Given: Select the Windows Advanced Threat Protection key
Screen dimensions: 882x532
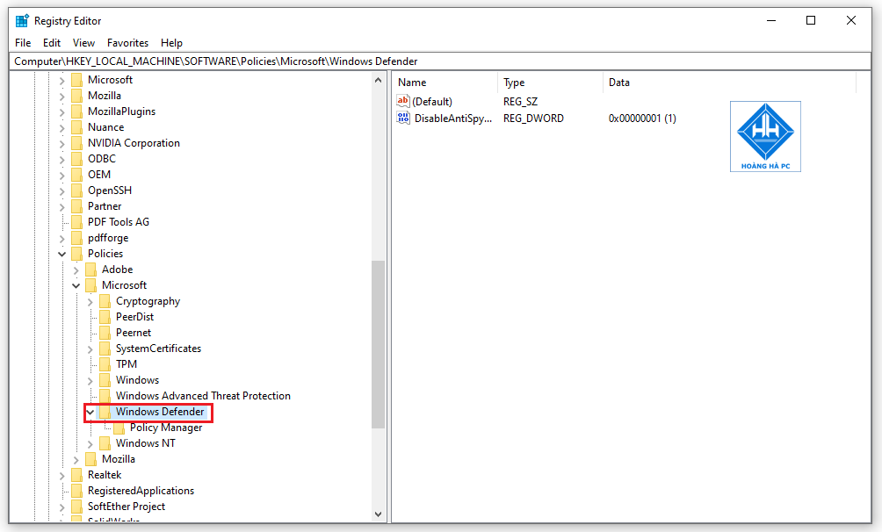Looking at the screenshot, I should [x=203, y=396].
